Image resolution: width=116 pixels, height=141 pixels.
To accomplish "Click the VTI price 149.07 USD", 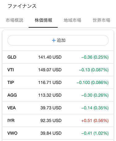I will (x=50, y=70).
